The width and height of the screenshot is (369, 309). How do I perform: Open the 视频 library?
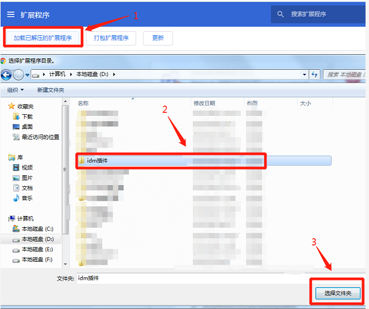[27, 168]
